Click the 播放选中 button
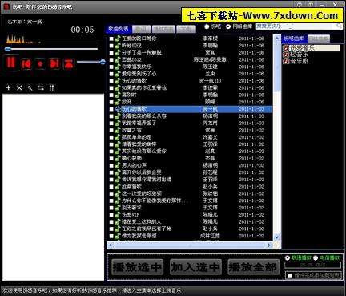Screen dimensions: 346x296 click(x=137, y=267)
